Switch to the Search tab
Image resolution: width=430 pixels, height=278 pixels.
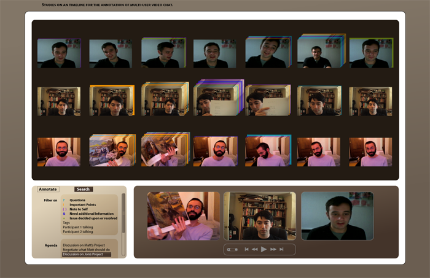pos(84,189)
